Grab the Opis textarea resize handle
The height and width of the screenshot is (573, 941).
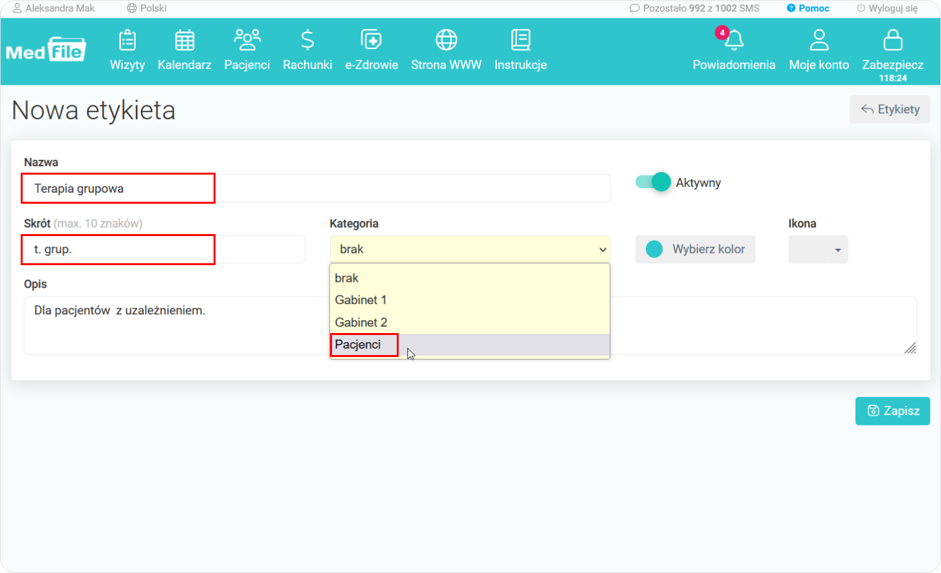tap(910, 348)
